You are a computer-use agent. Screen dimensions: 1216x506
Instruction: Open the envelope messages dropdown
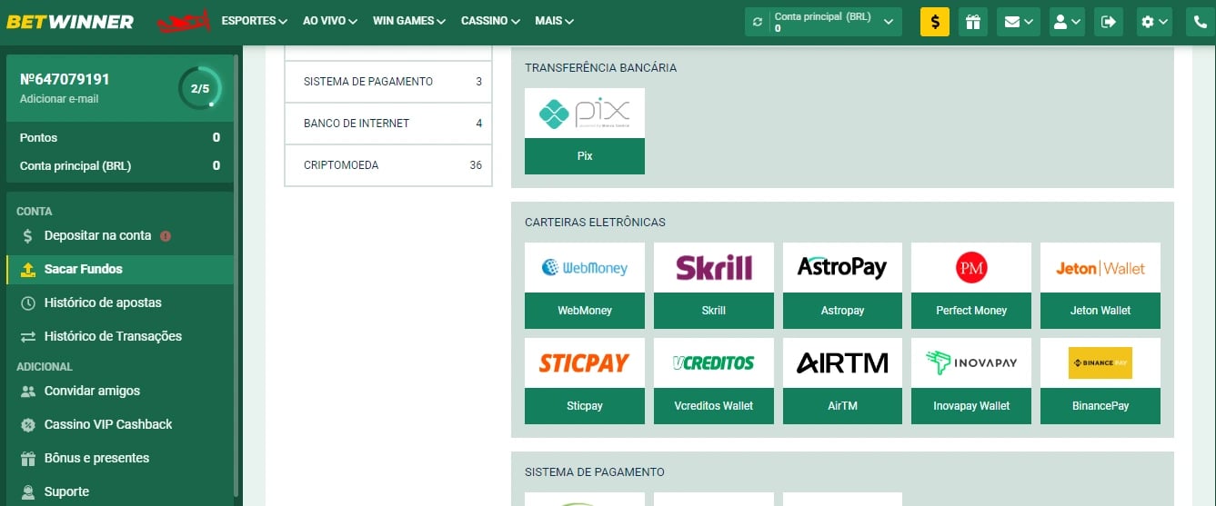1018,22
